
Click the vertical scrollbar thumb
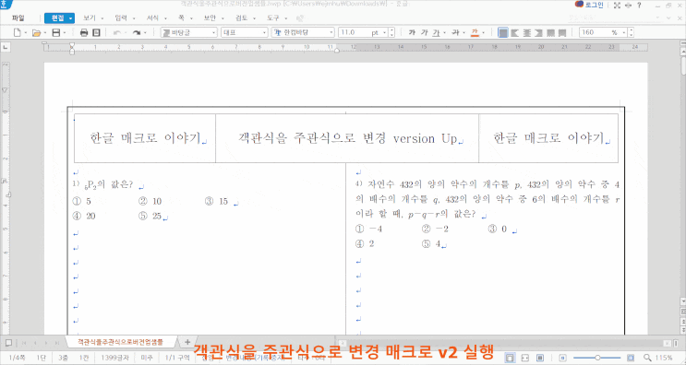pyautogui.click(x=683, y=65)
